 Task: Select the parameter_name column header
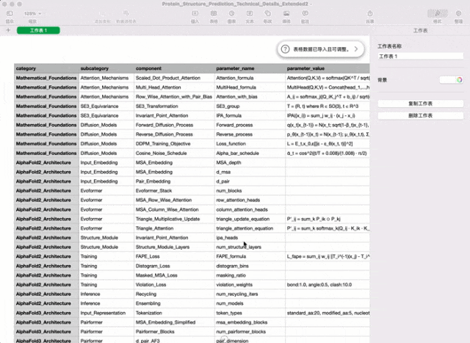click(250, 68)
